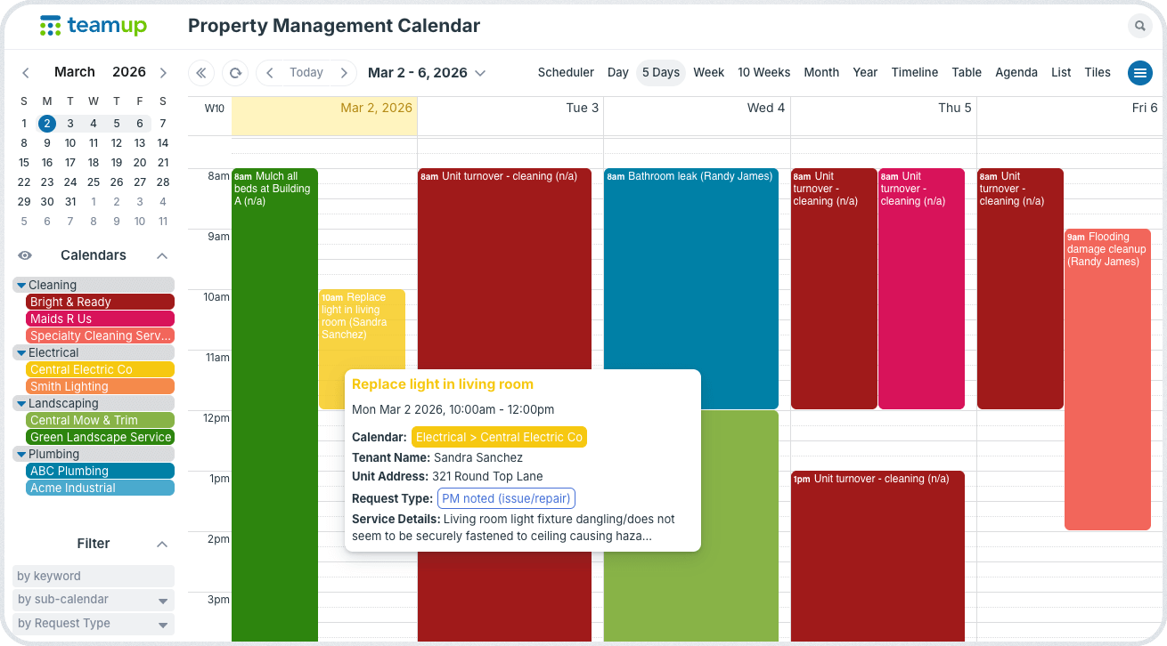This screenshot has height=646, width=1167.
Task: Go to next month in mini calendar
Action: pos(163,73)
